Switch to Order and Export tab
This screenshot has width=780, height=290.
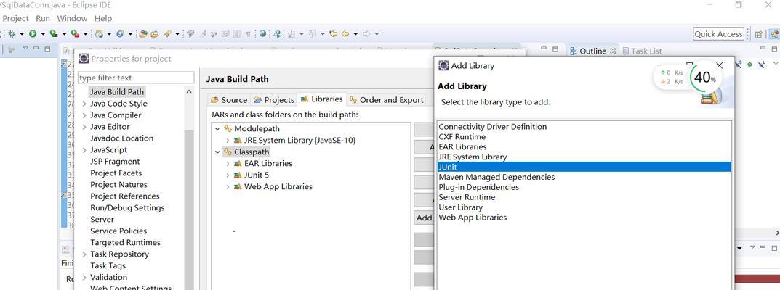tap(386, 99)
